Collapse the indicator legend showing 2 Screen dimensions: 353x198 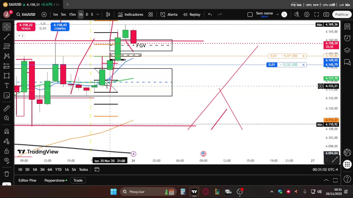(21, 36)
